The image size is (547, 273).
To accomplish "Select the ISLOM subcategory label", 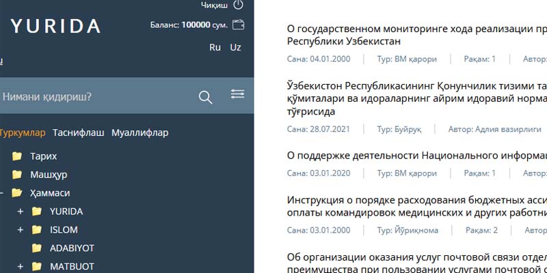I will click(64, 230).
